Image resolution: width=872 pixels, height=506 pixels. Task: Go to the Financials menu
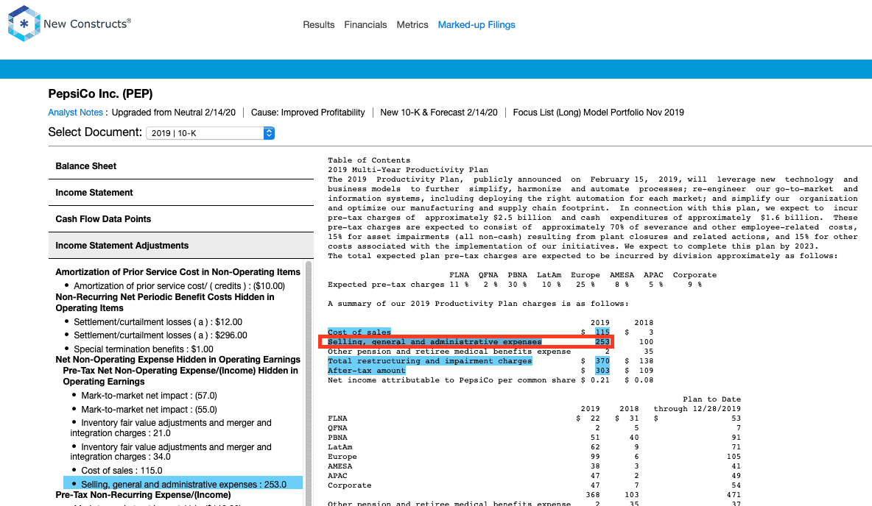[365, 24]
